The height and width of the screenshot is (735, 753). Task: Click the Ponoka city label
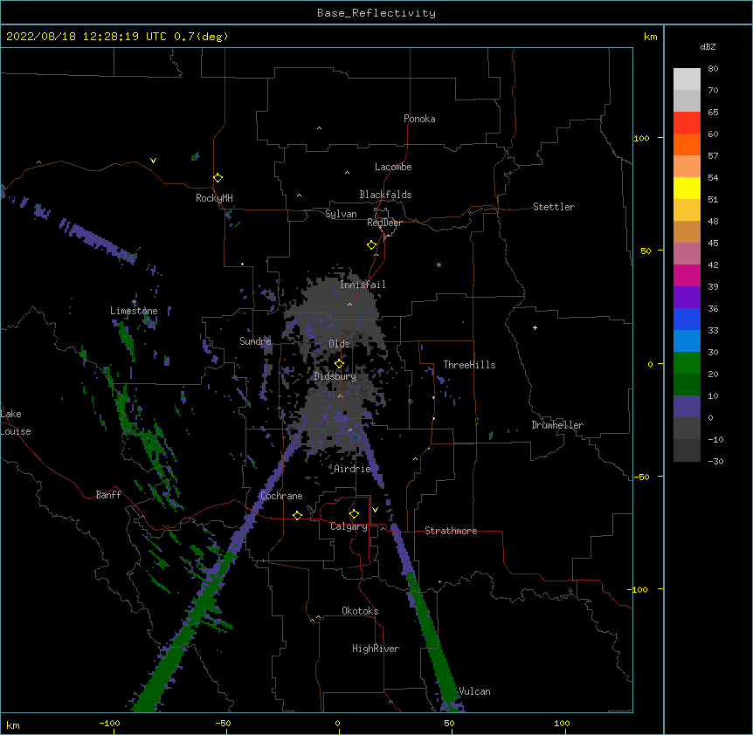(419, 119)
